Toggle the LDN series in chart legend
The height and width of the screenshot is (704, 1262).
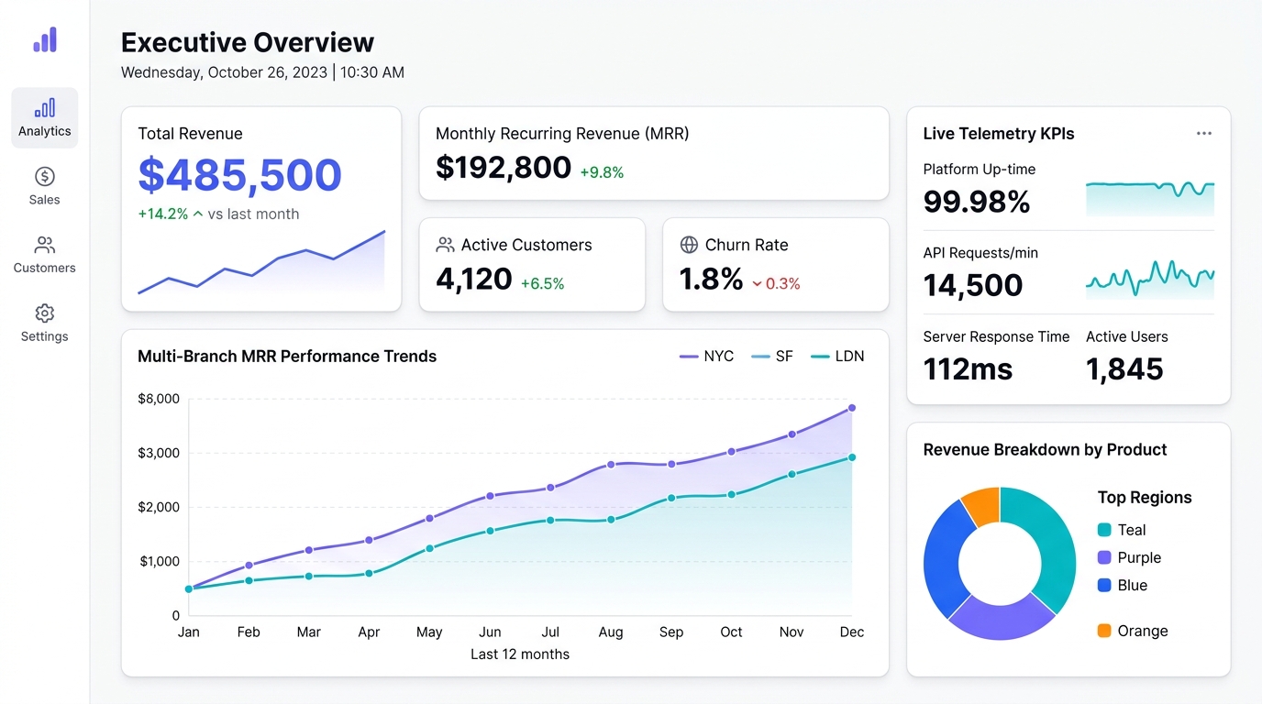837,357
